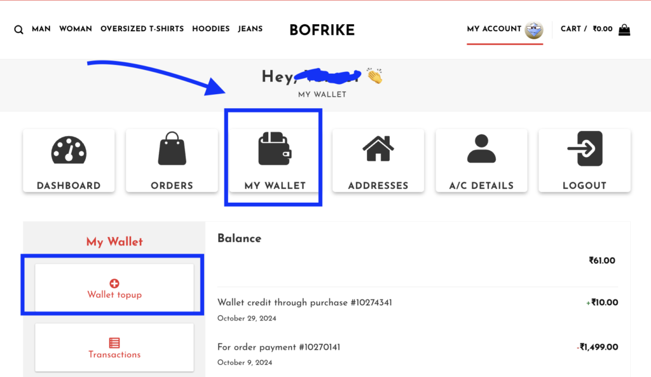This screenshot has height=377, width=651.
Task: Open the Jeans category
Action: click(250, 29)
